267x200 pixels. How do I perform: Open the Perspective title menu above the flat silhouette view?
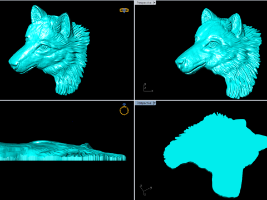pos(144,103)
